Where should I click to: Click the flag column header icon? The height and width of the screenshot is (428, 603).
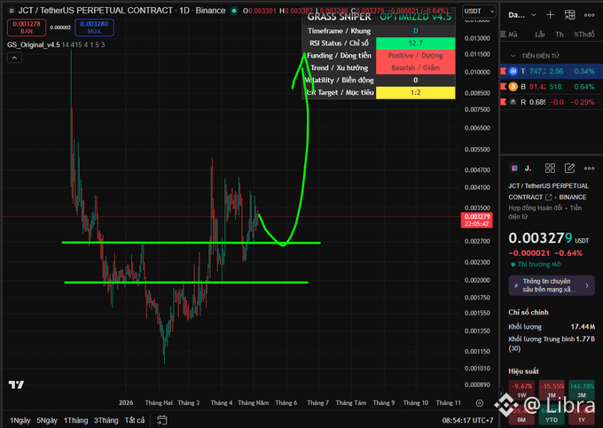[503, 35]
